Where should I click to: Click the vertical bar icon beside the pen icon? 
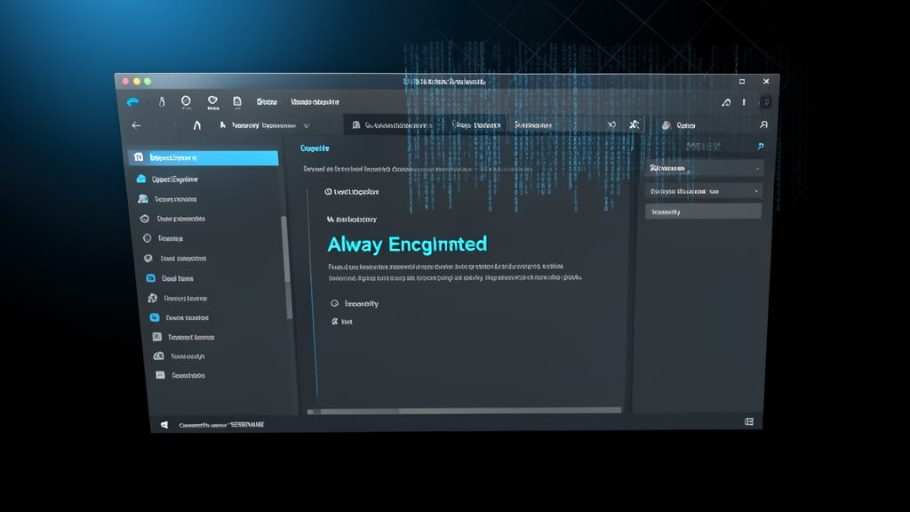744,102
